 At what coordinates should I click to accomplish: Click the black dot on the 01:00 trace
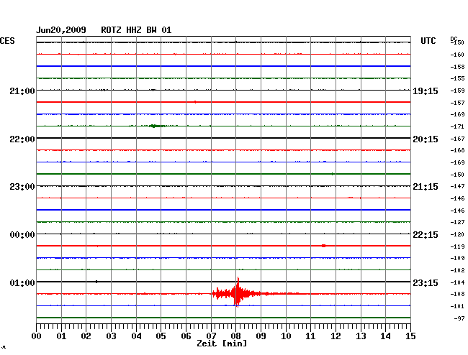(96, 282)
